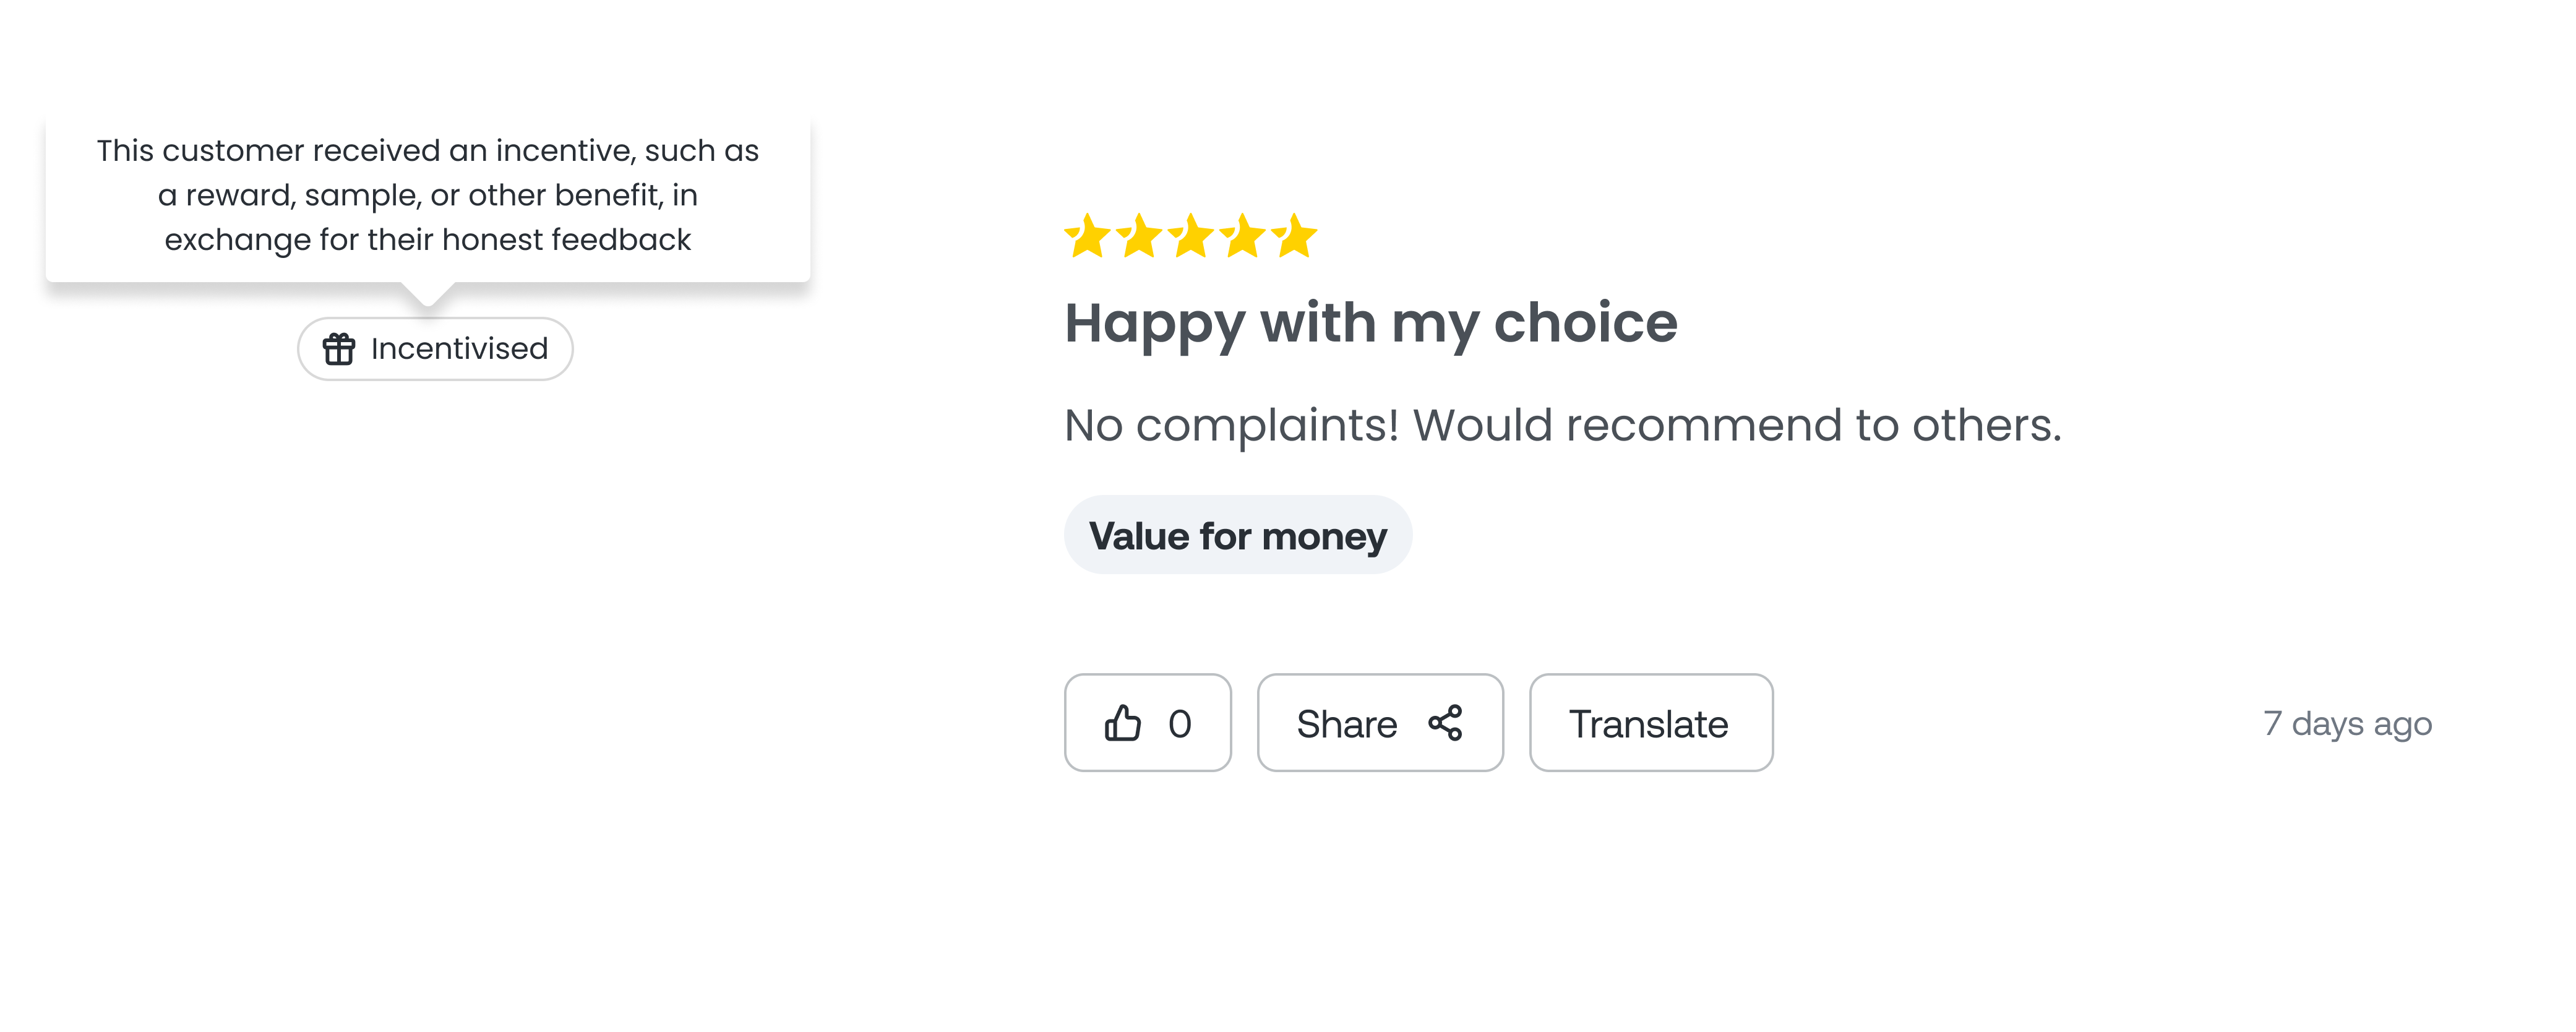Click the fourth rating star
The height and width of the screenshot is (1032, 2576).
pyautogui.click(x=1243, y=237)
